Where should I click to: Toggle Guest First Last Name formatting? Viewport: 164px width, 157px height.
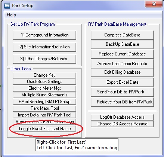coord(44,129)
